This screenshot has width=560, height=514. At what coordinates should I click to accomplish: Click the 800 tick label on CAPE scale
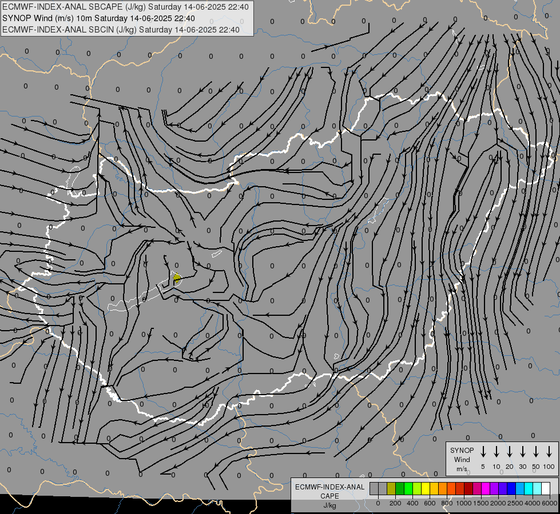[447, 503]
